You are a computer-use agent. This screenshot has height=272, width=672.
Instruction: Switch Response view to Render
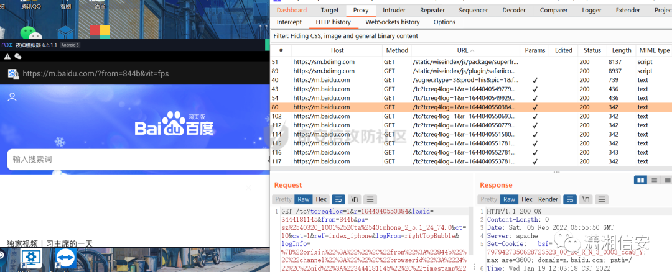click(x=548, y=199)
